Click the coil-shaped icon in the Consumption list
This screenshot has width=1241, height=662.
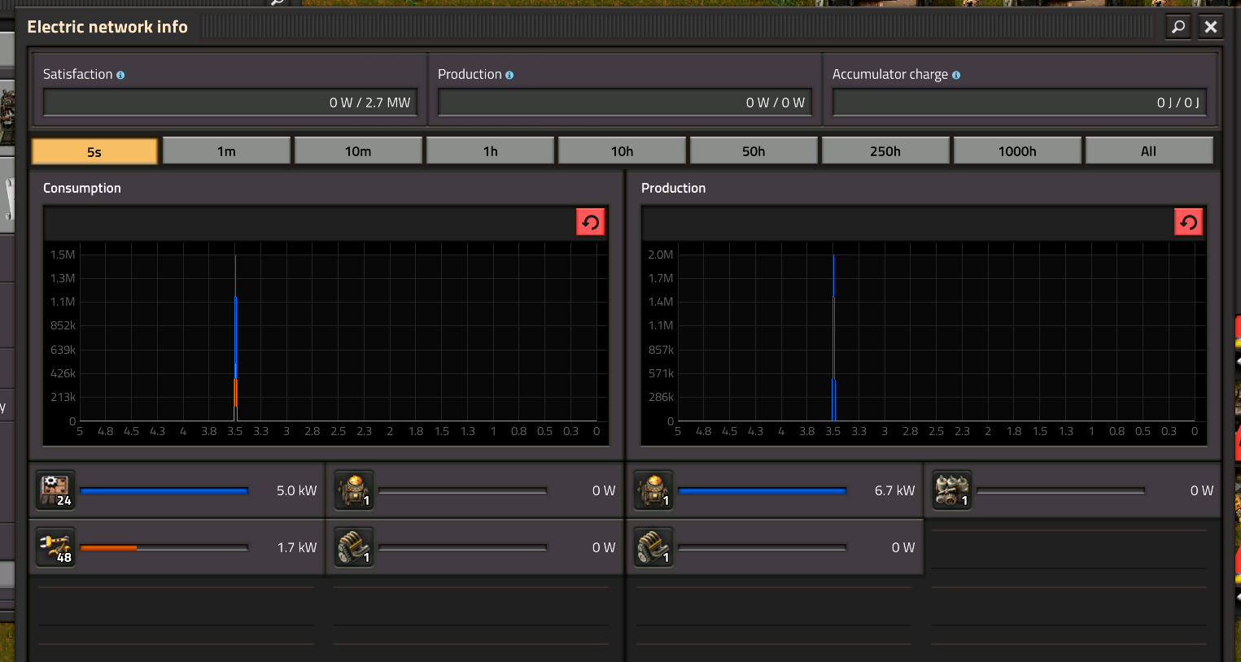pos(354,547)
